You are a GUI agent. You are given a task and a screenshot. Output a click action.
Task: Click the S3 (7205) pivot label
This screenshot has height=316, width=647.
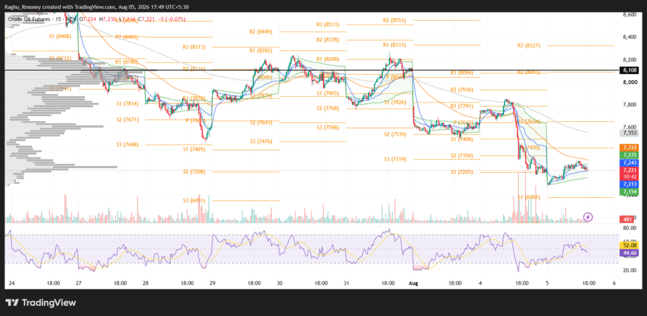[462, 172]
